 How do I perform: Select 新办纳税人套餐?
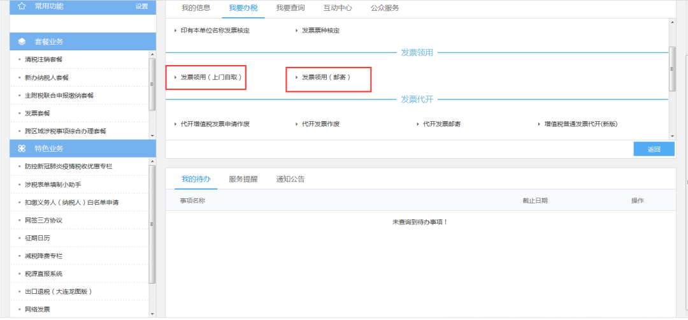click(47, 78)
